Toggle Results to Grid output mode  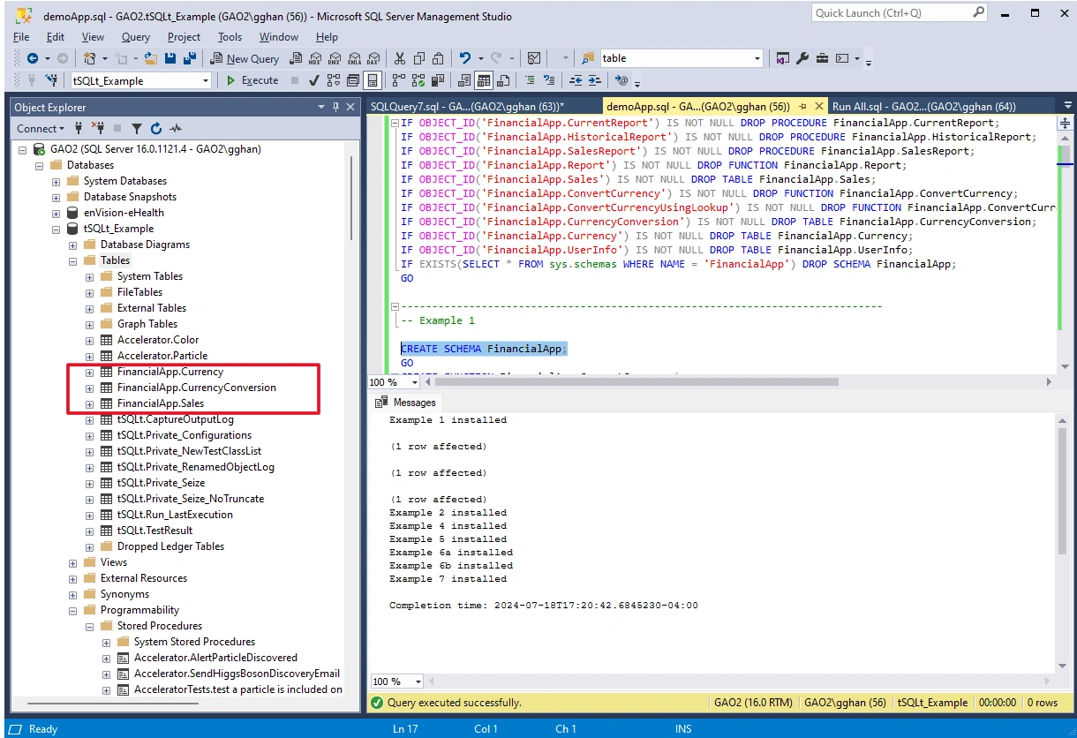click(484, 80)
